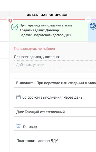Click the 'Для всех сделок, у которых:' label
This screenshot has width=96, height=152.
(37, 57)
